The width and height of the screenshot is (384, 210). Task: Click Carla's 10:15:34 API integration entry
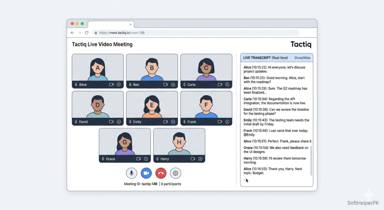(x=275, y=101)
